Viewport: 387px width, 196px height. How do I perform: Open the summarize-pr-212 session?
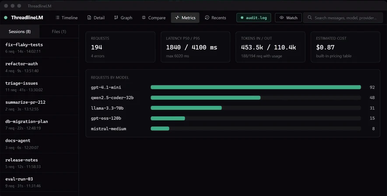[39, 105]
